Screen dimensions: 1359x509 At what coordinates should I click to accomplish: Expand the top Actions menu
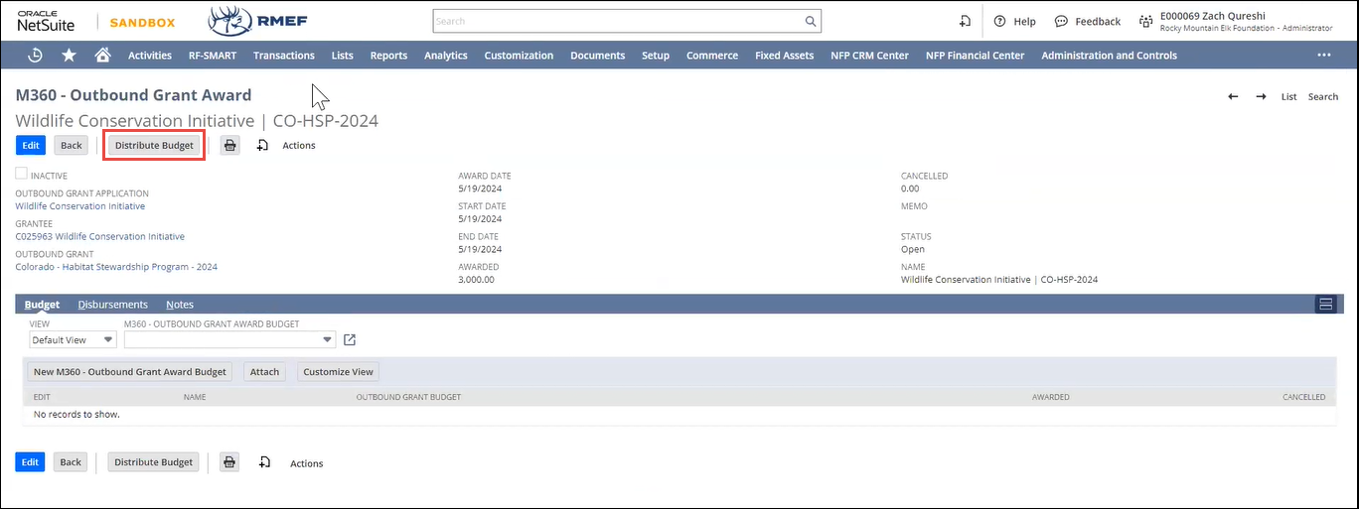tap(298, 145)
